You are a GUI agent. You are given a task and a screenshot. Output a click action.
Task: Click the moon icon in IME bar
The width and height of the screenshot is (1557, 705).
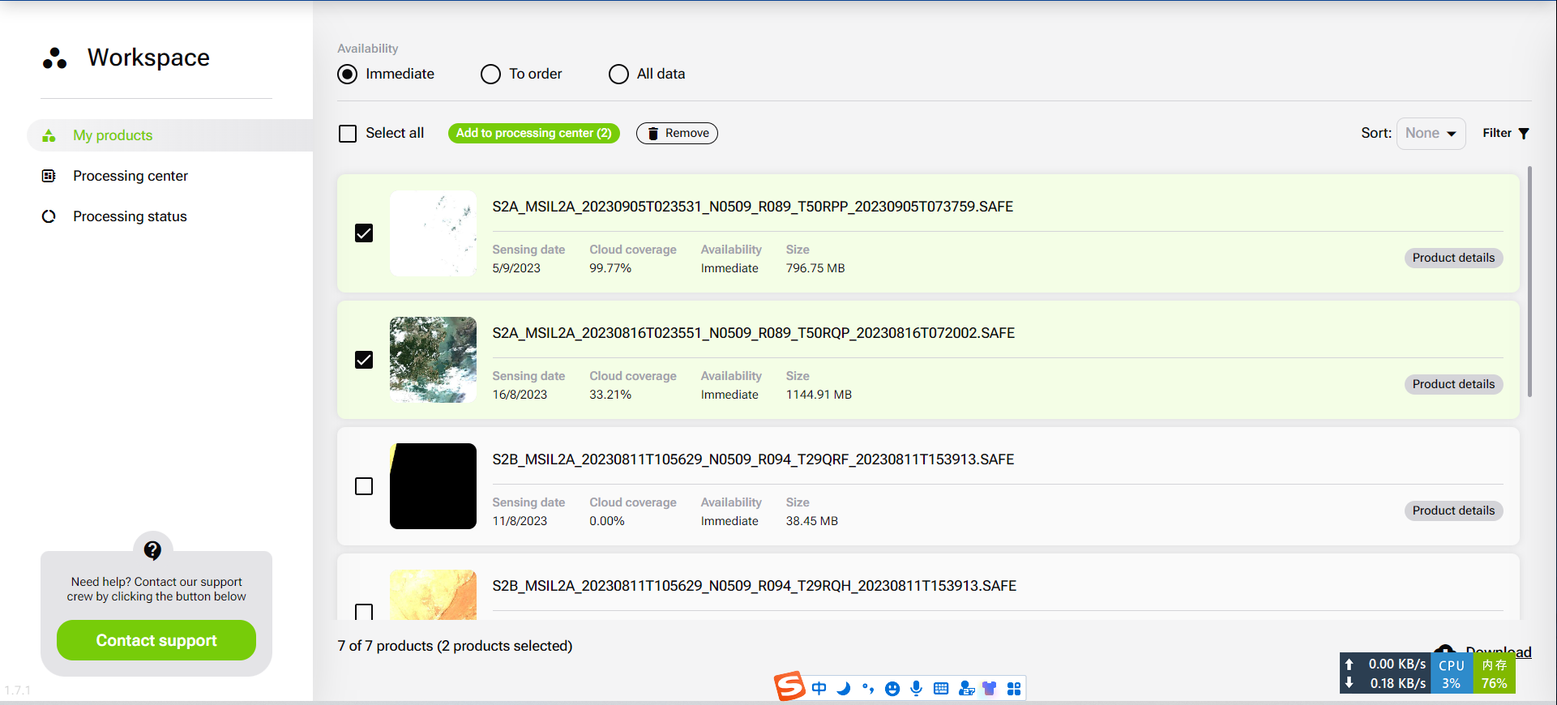[844, 689]
